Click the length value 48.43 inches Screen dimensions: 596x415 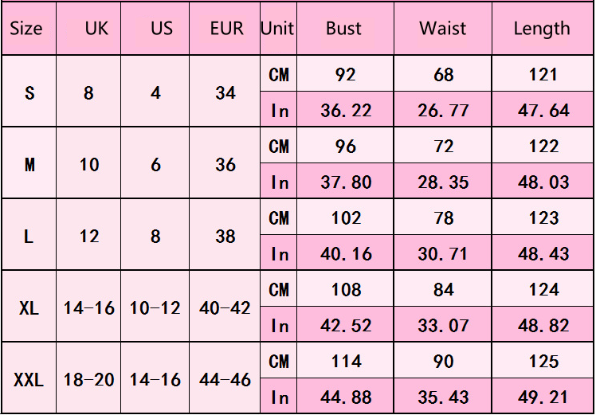[x=543, y=254]
